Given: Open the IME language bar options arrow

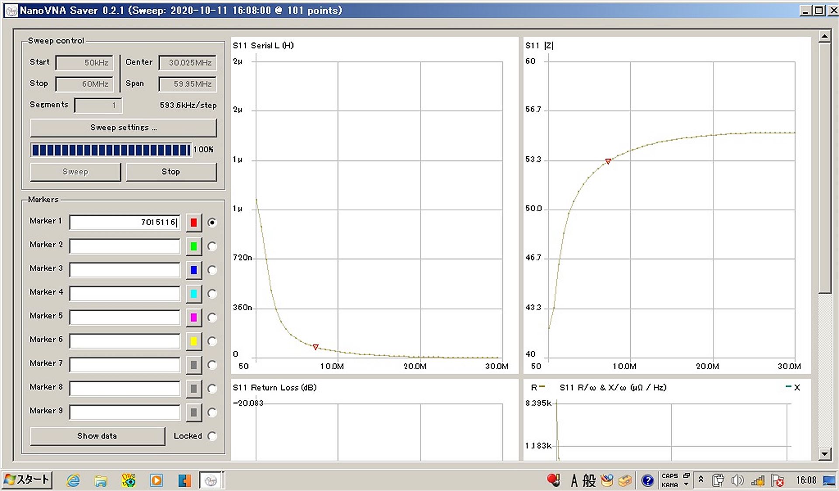Looking at the screenshot, I should tap(686, 484).
